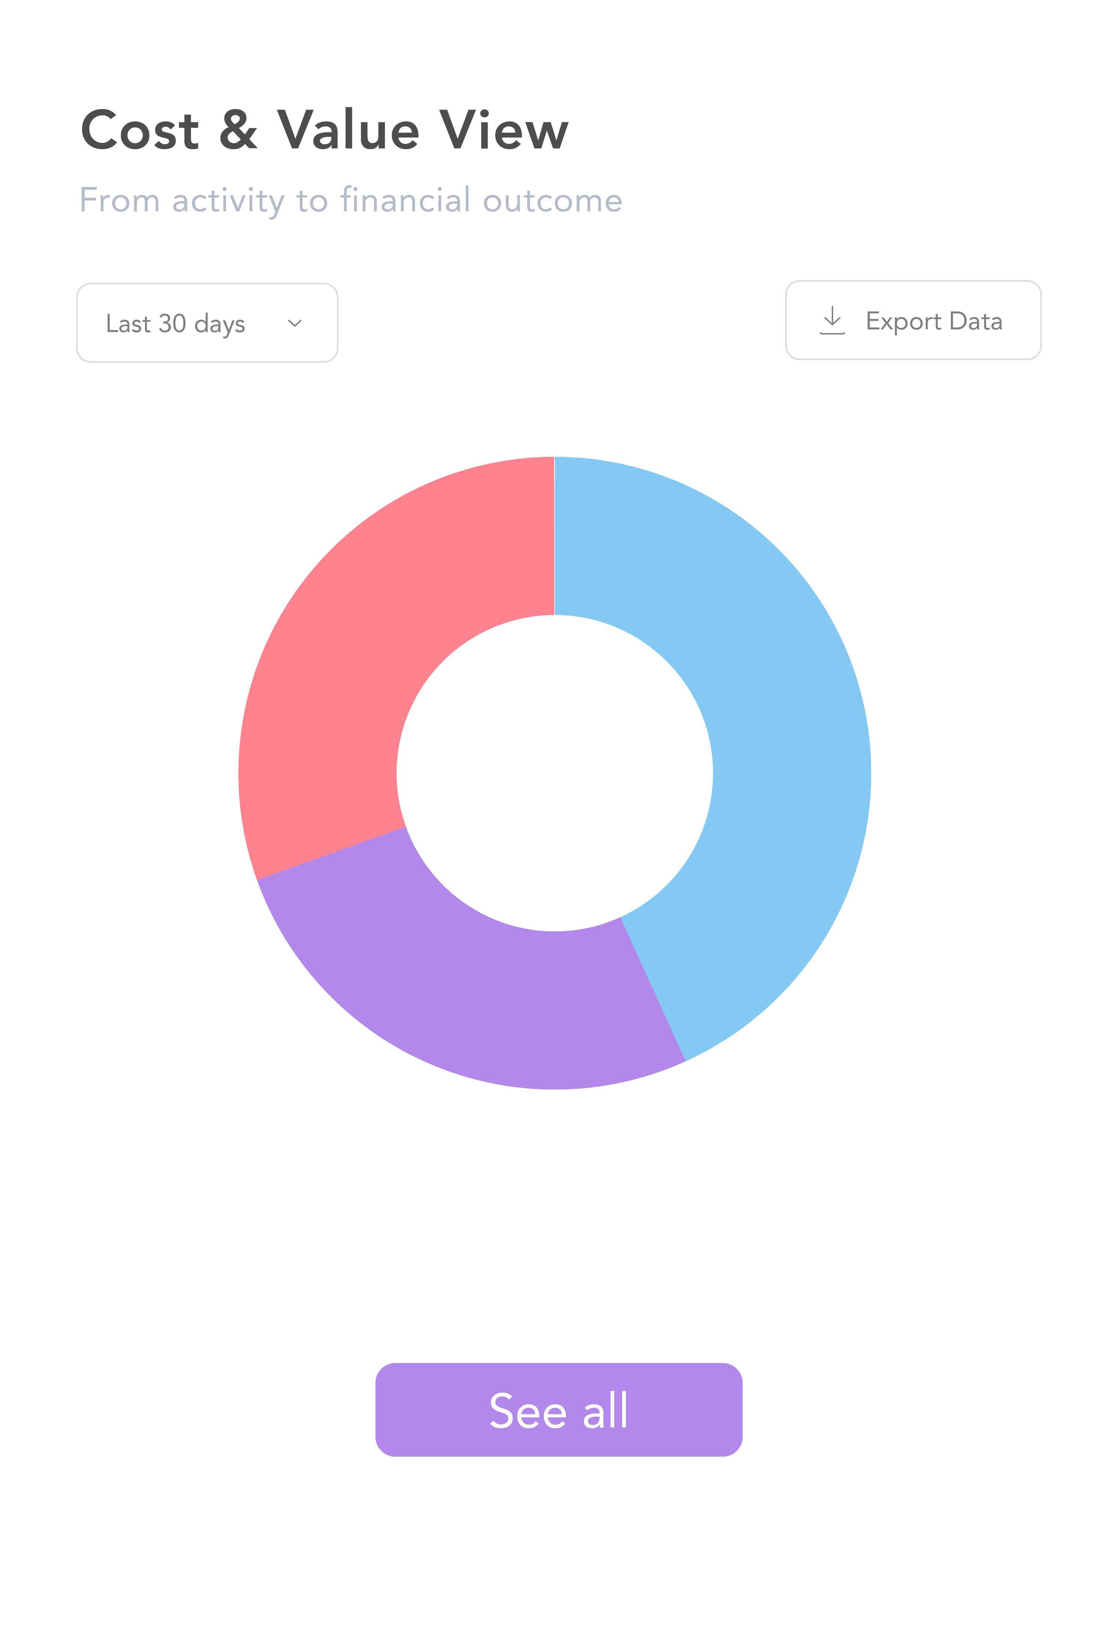Click the word "outcome" in the subtitle
The height and width of the screenshot is (1649, 1118).
[552, 201]
